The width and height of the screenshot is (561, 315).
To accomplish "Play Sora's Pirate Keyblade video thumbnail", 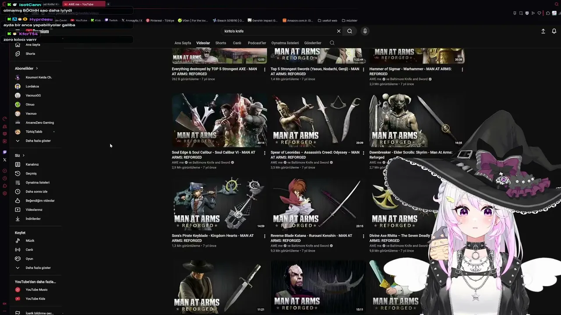I will 219,203.
